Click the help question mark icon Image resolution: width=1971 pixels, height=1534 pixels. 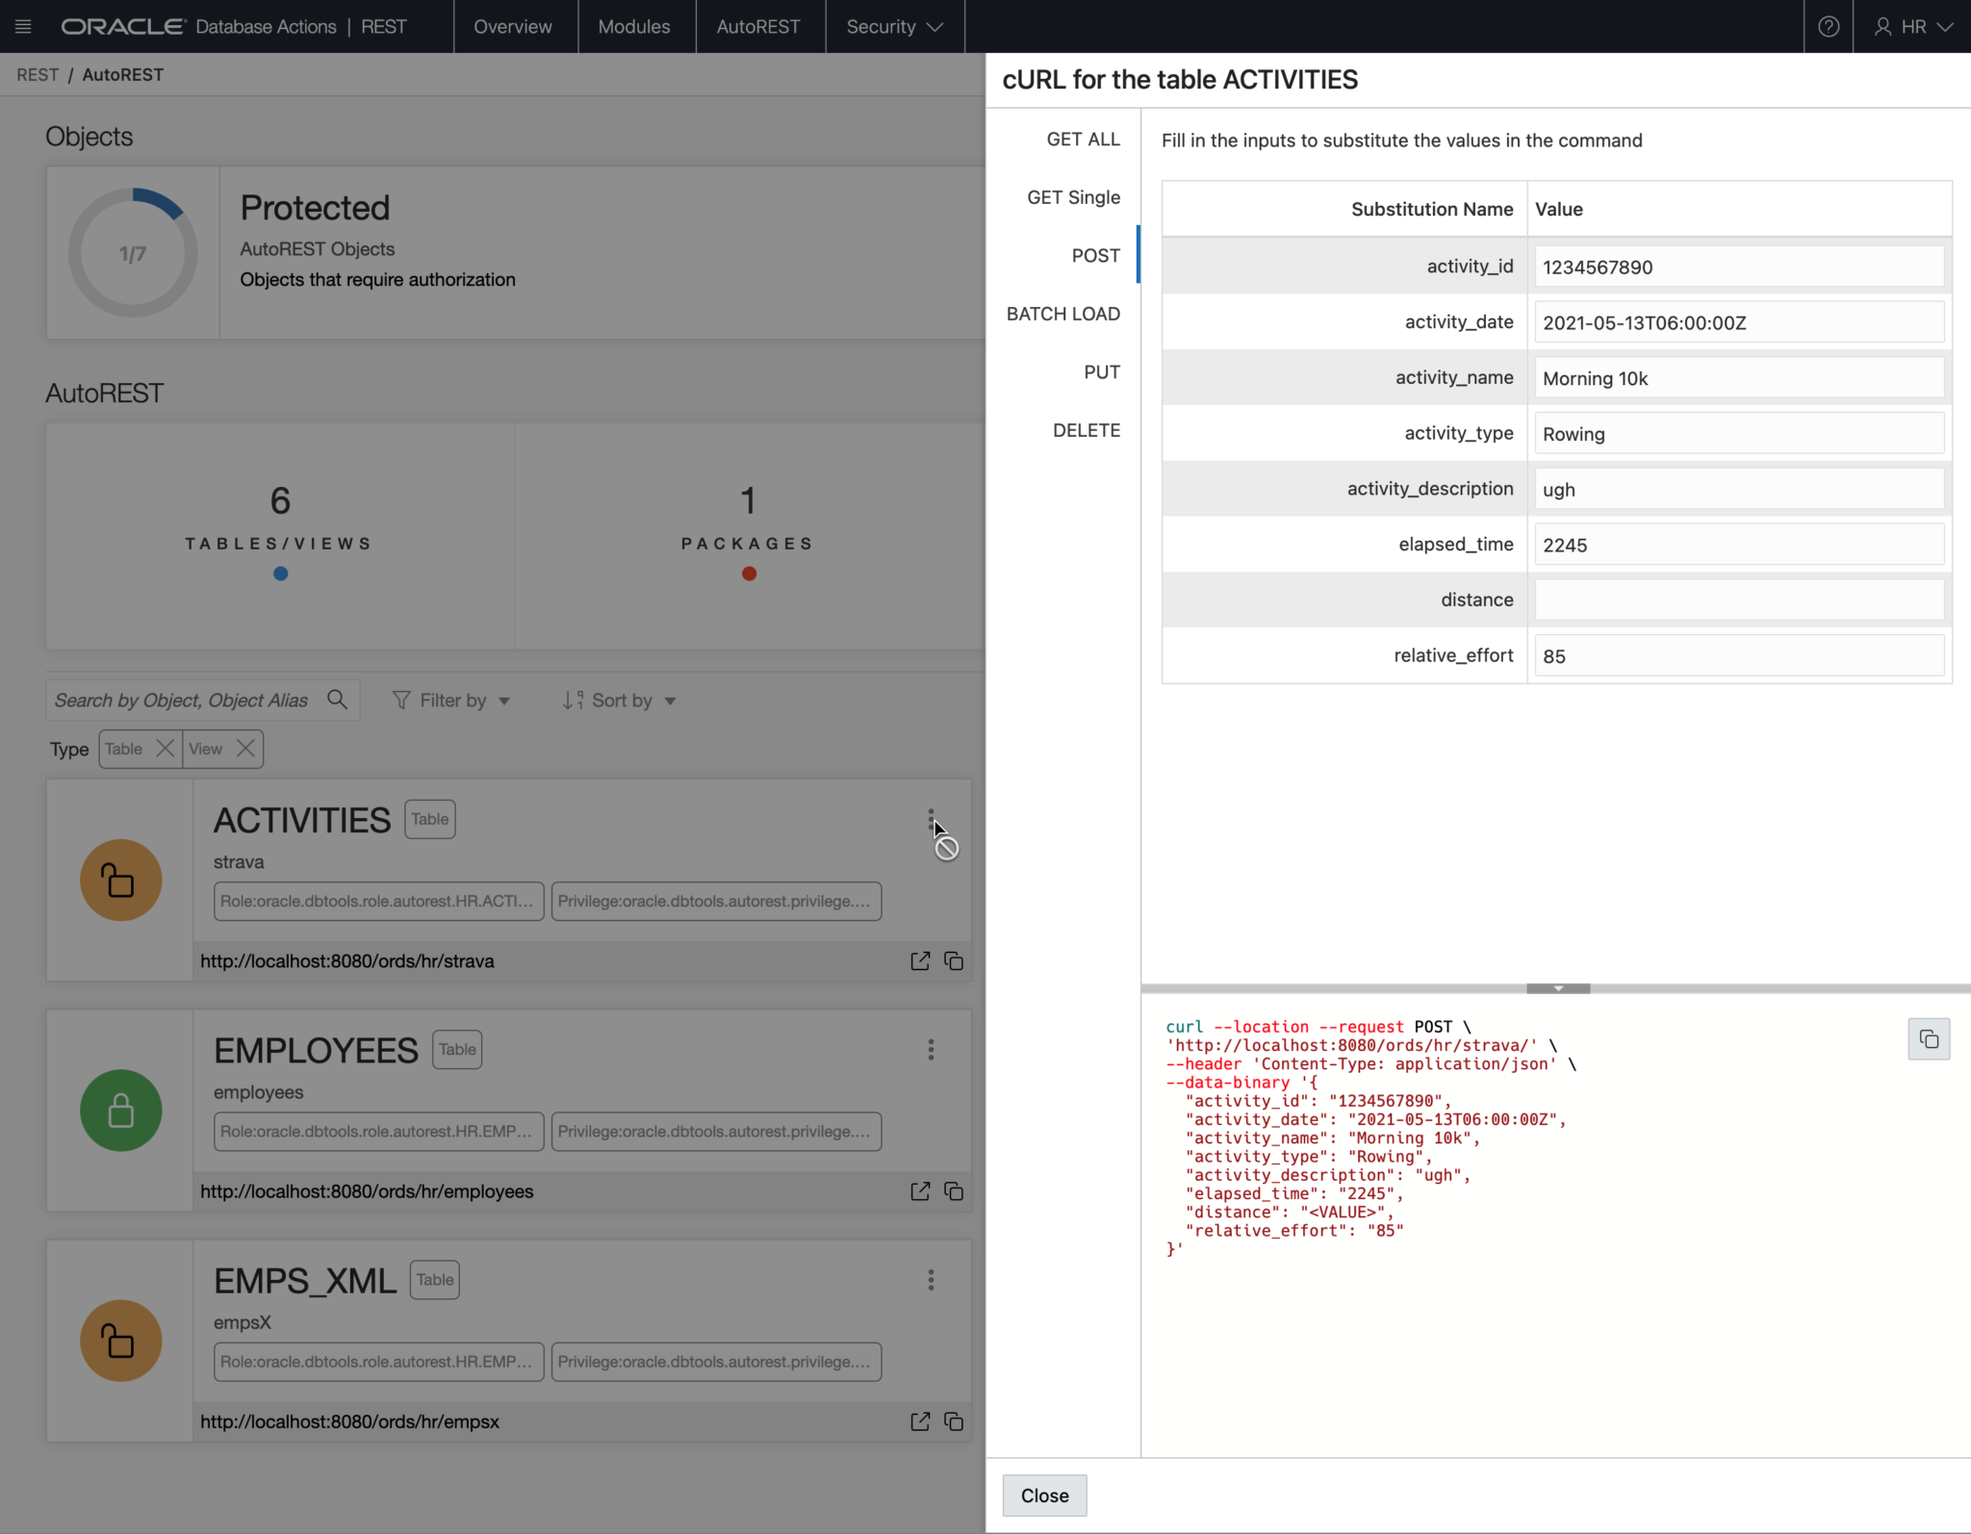tap(1828, 26)
